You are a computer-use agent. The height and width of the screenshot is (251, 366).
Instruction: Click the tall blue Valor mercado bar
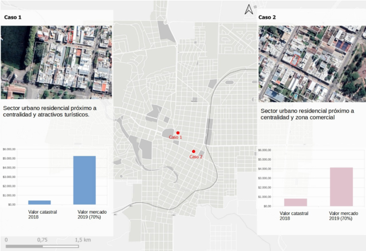click(x=85, y=180)
